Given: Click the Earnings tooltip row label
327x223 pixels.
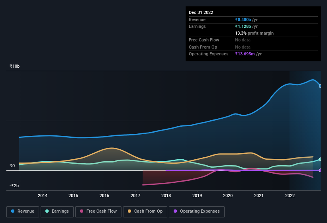Looking at the screenshot, I should pos(197,26).
